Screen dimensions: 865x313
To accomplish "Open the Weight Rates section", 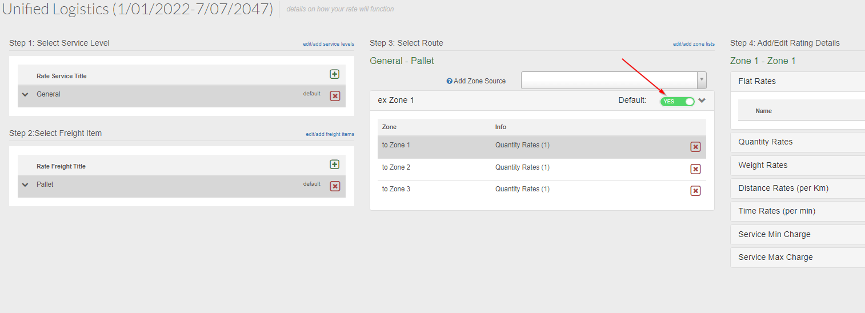I will [x=798, y=165].
